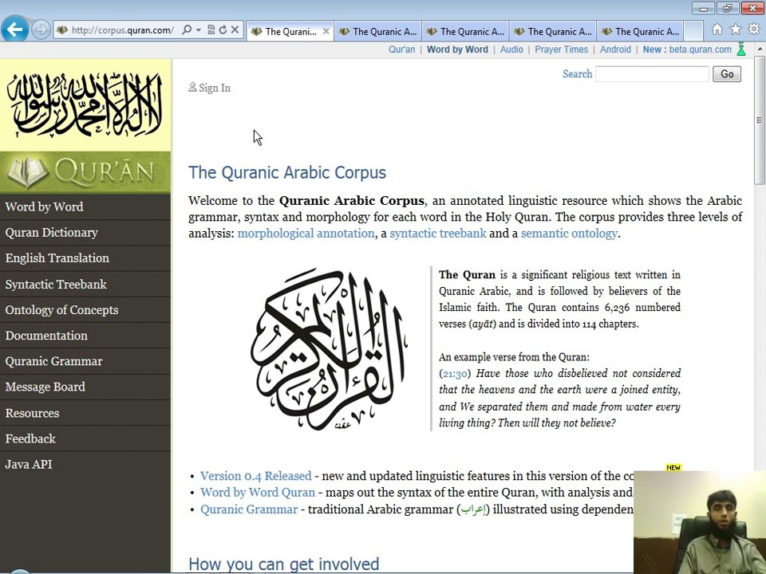Click the page heading The Quranic Arabic Corpus
Viewport: 766px width, 574px height.
(x=287, y=173)
